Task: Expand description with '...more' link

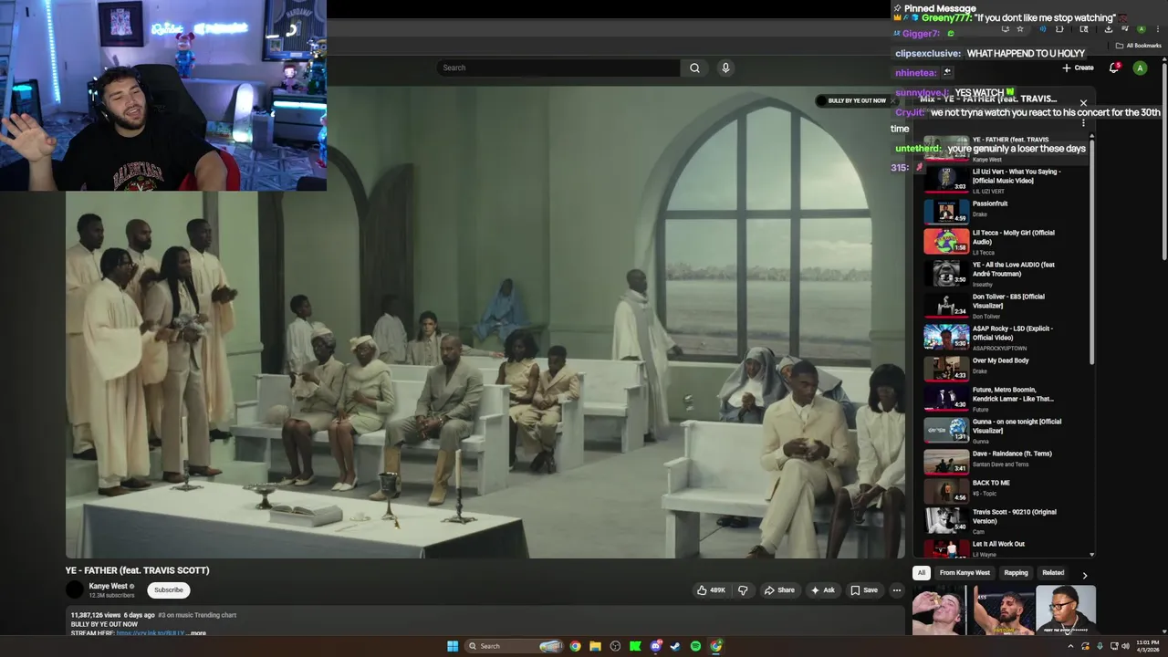Action: [197, 633]
